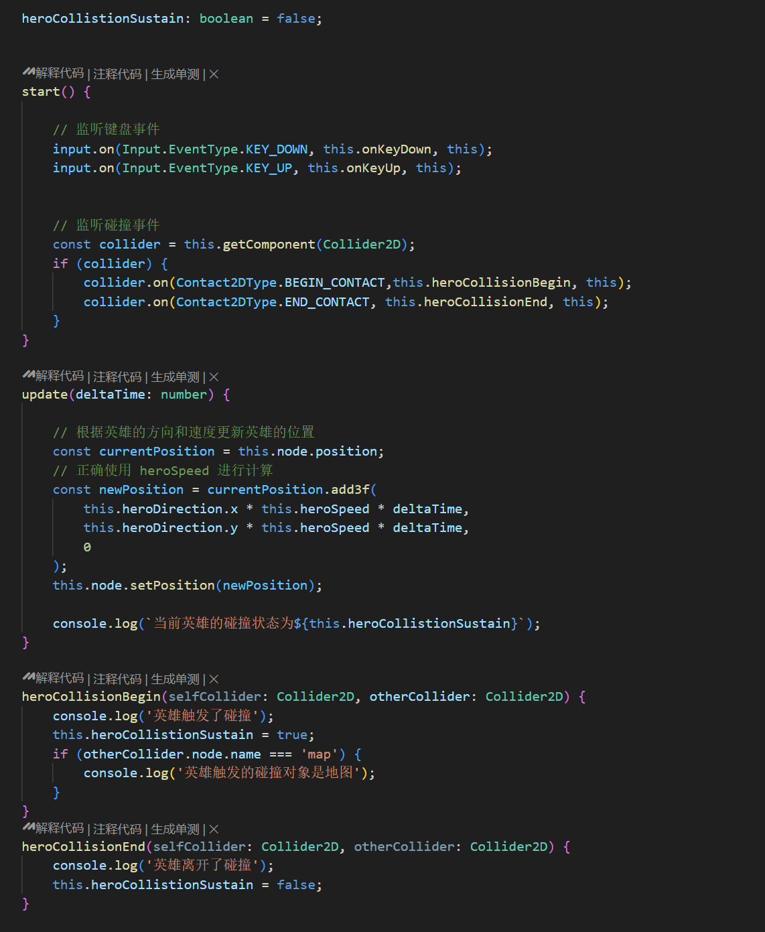Click the 'BEGIN_CONTACT' token
Viewport: 765px width, 932px height.
pyautogui.click(x=335, y=282)
